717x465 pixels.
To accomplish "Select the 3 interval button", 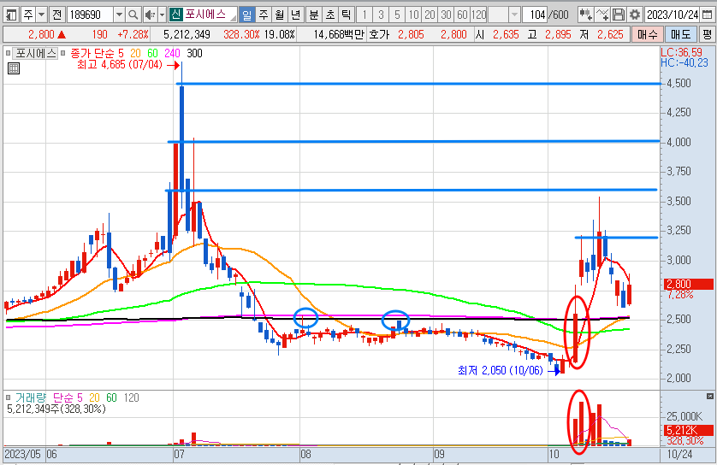I will pyautogui.click(x=381, y=15).
